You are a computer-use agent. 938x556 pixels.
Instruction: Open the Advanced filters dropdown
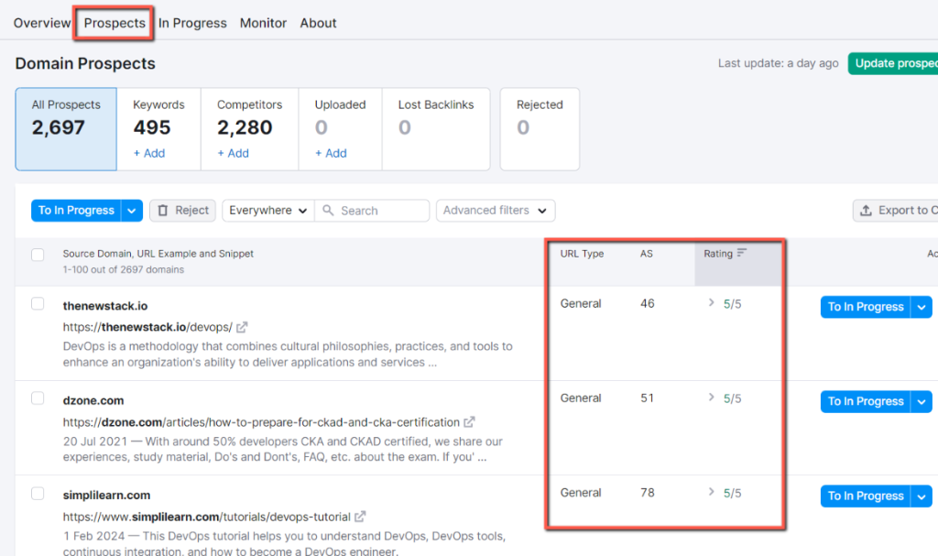495,210
